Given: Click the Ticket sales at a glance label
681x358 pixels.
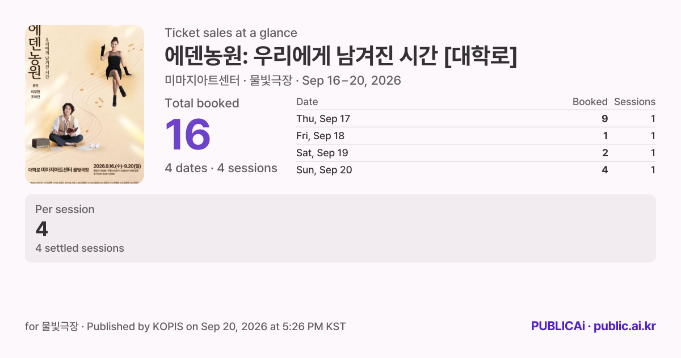Looking at the screenshot, I should click(x=231, y=33).
